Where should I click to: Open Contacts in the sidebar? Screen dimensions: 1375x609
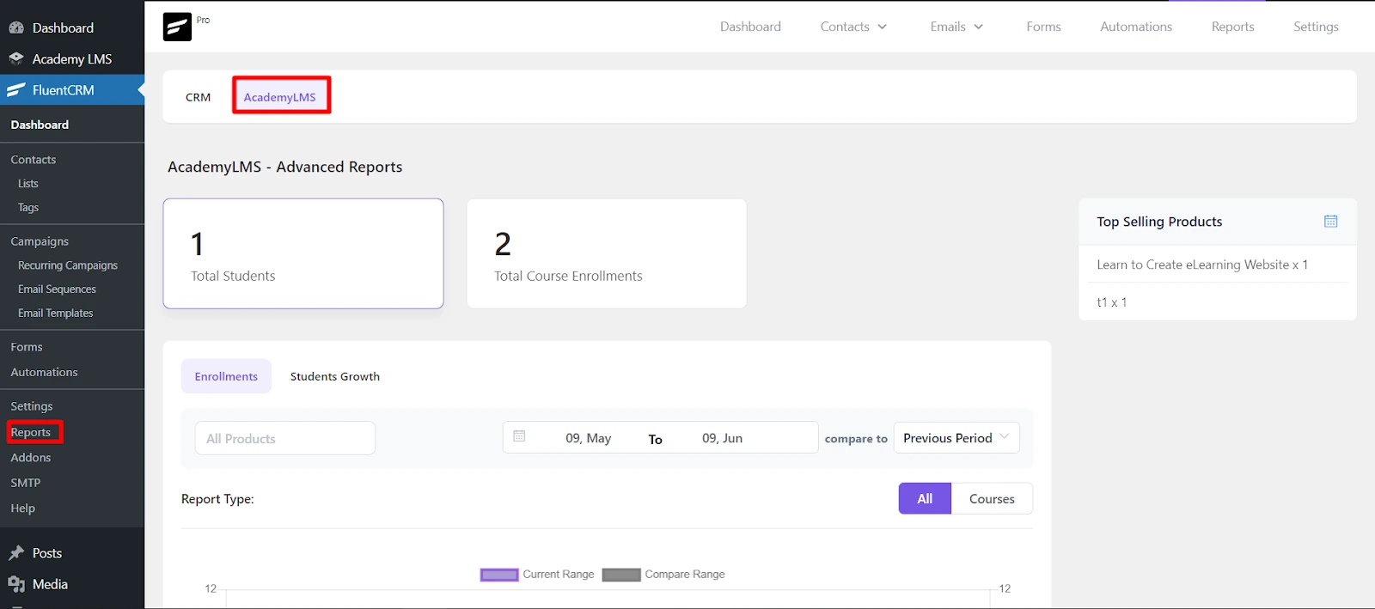click(x=34, y=160)
